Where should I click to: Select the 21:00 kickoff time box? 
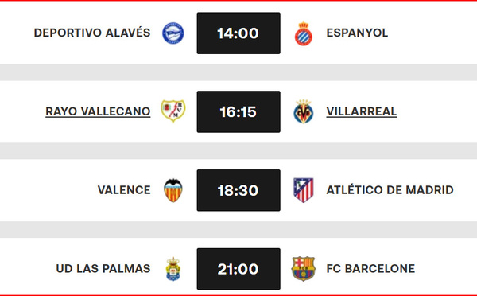pos(238,269)
